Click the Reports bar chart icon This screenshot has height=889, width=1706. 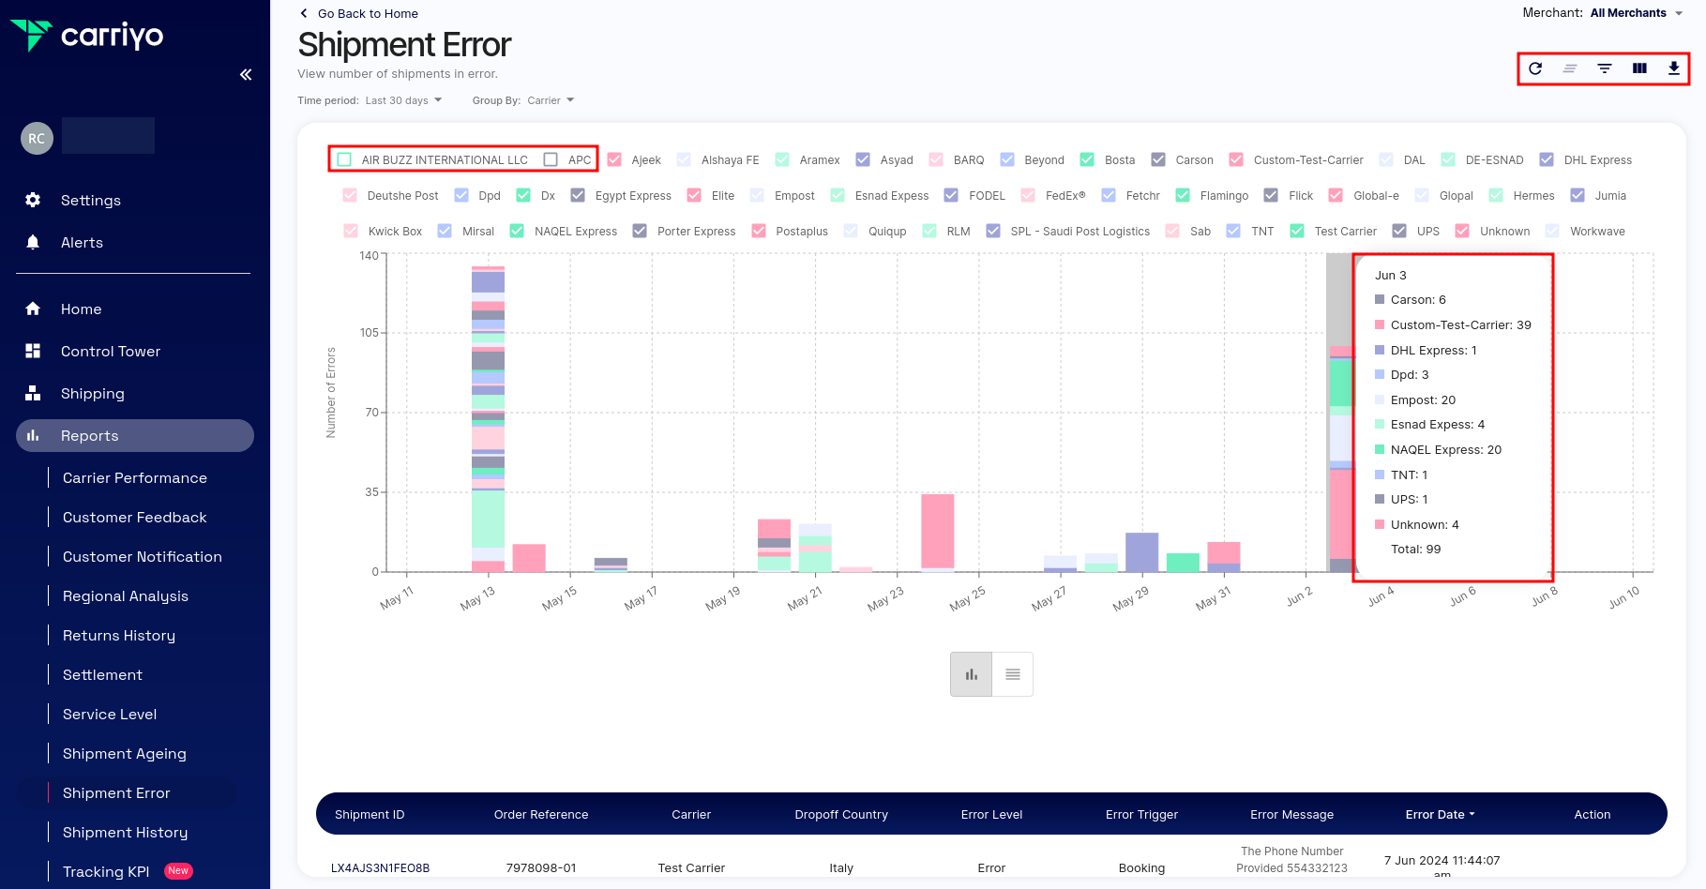[33, 435]
